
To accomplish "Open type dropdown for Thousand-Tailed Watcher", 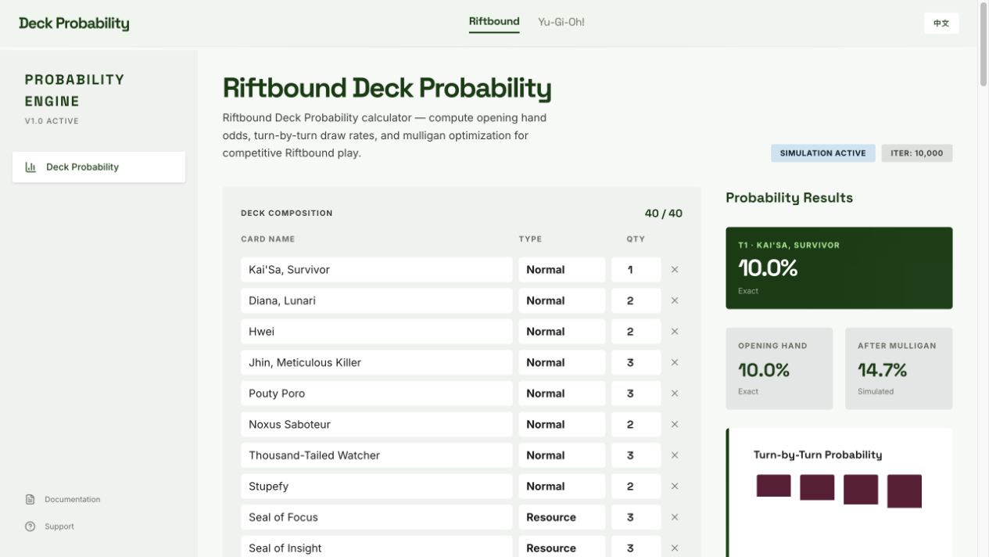I will coord(561,455).
